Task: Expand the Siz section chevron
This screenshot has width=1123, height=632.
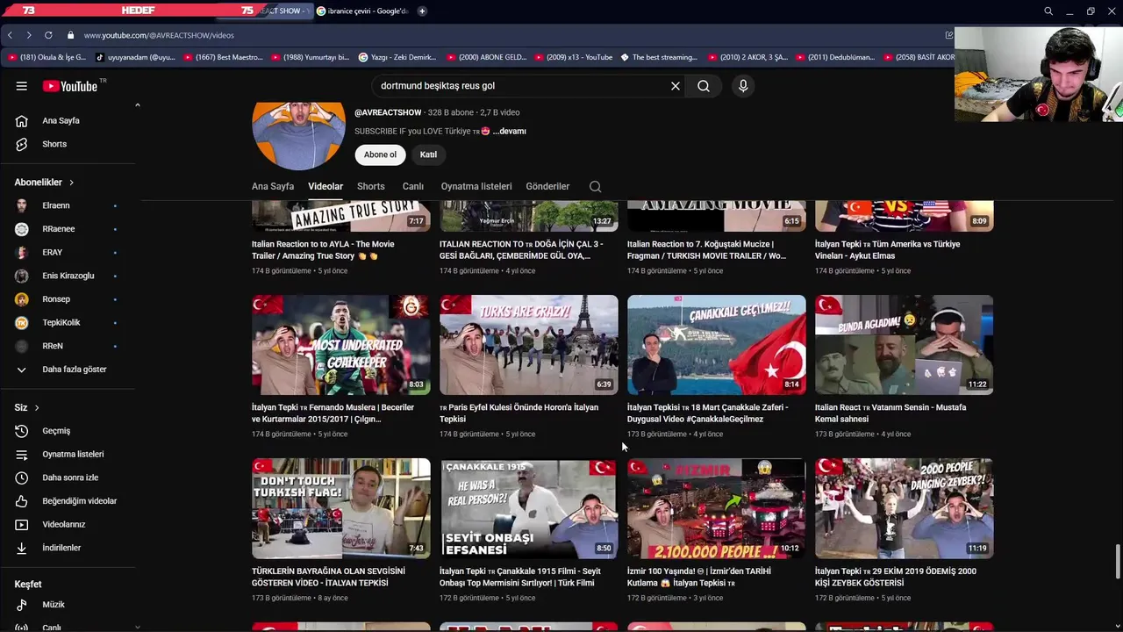Action: 37,408
